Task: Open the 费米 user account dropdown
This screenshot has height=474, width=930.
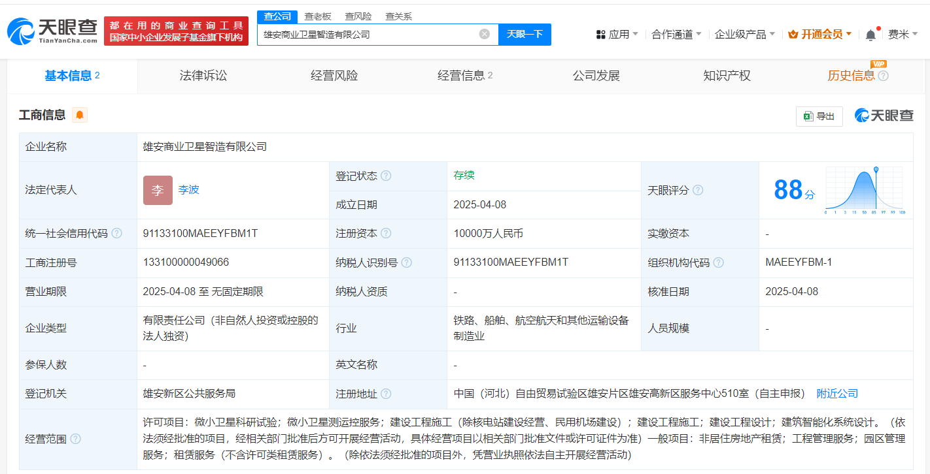Action: coord(903,35)
